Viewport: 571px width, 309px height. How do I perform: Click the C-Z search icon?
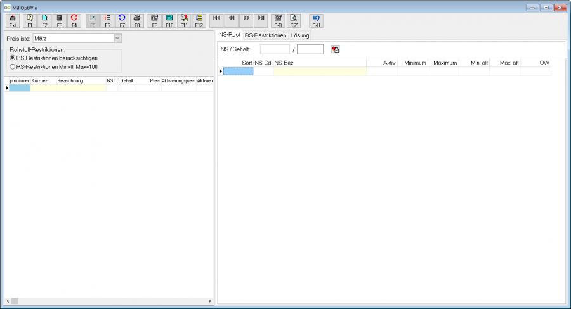[294, 21]
